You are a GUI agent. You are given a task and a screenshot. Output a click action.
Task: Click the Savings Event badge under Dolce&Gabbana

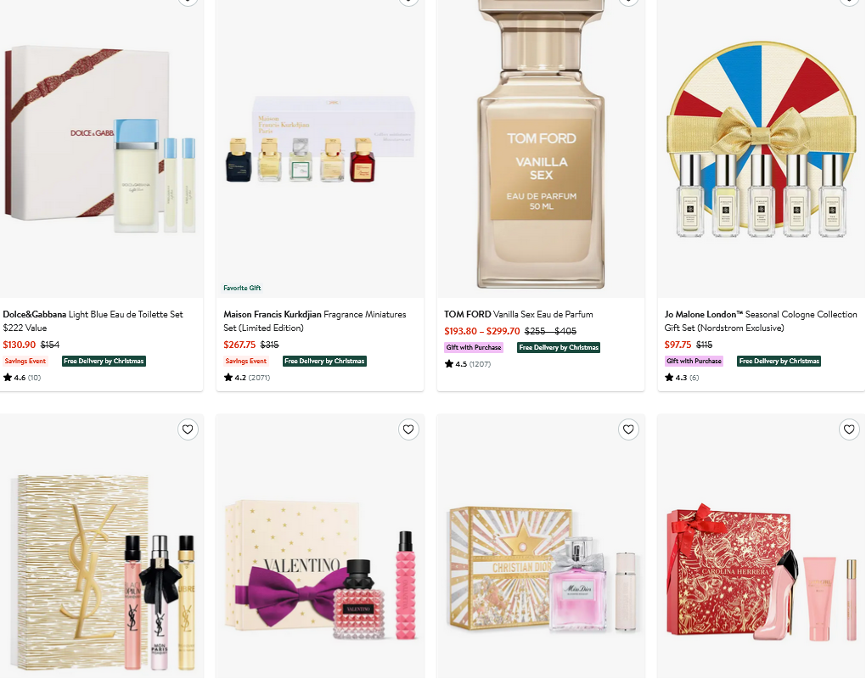click(x=25, y=361)
